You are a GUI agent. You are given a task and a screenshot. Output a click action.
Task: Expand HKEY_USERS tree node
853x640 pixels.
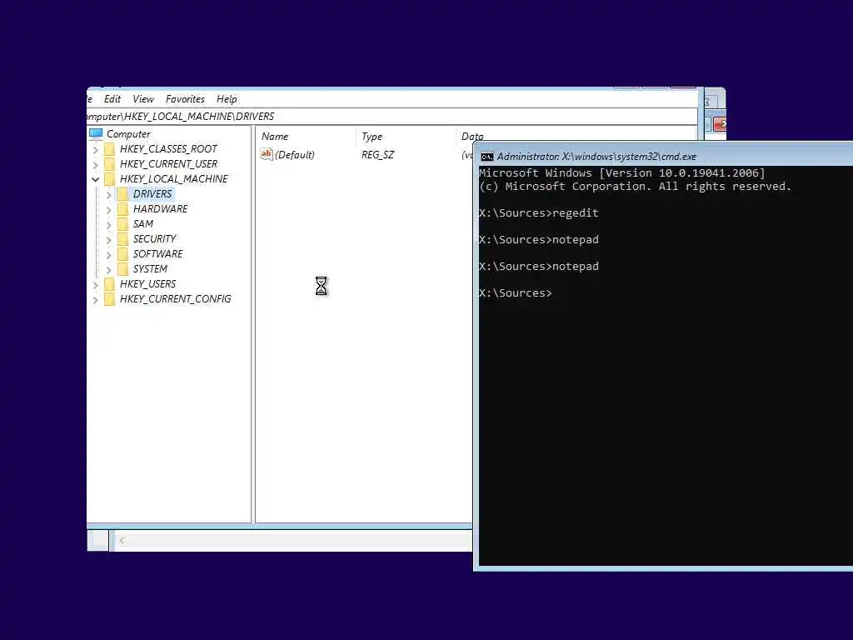pos(95,285)
